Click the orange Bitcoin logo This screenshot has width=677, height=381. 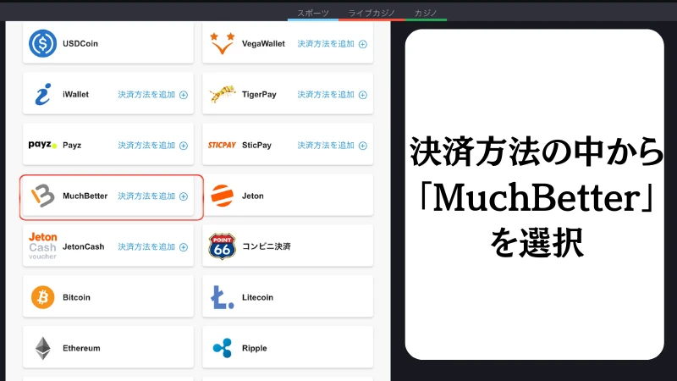coord(43,297)
